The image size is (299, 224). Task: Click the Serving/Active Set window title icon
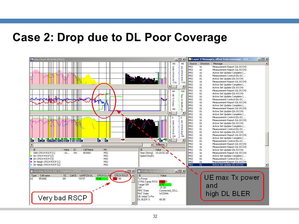click(x=32, y=171)
